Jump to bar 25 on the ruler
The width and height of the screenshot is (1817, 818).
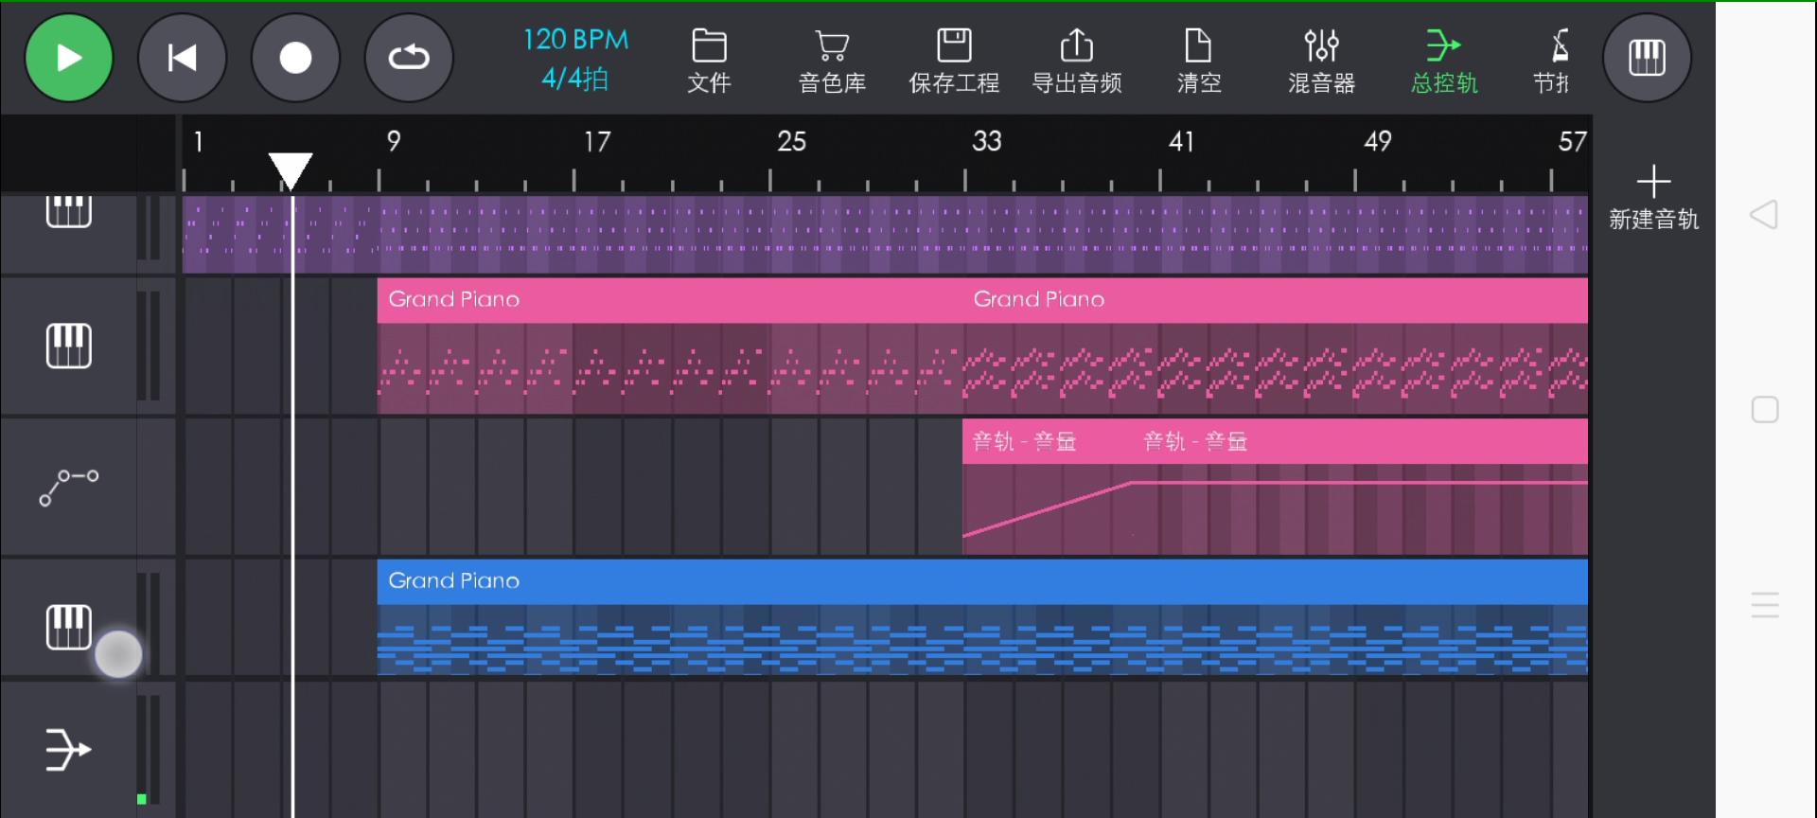pos(792,142)
